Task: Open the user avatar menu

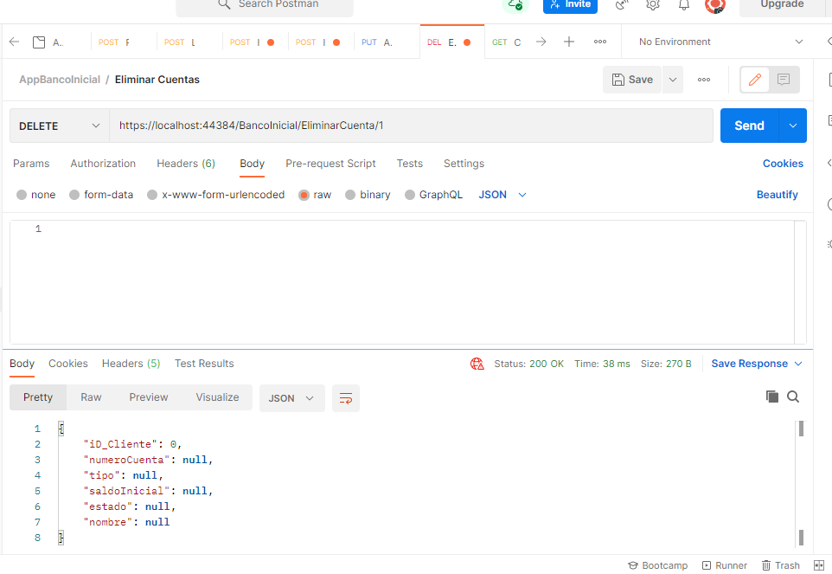Action: tap(714, 5)
